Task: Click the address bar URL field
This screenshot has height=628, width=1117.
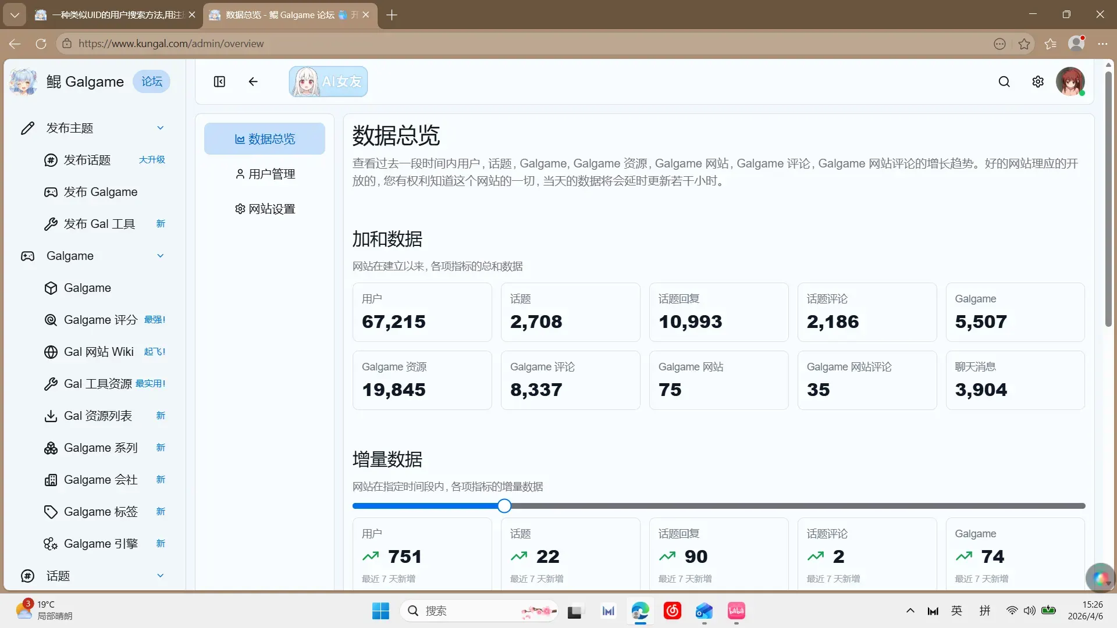Action: click(524, 44)
